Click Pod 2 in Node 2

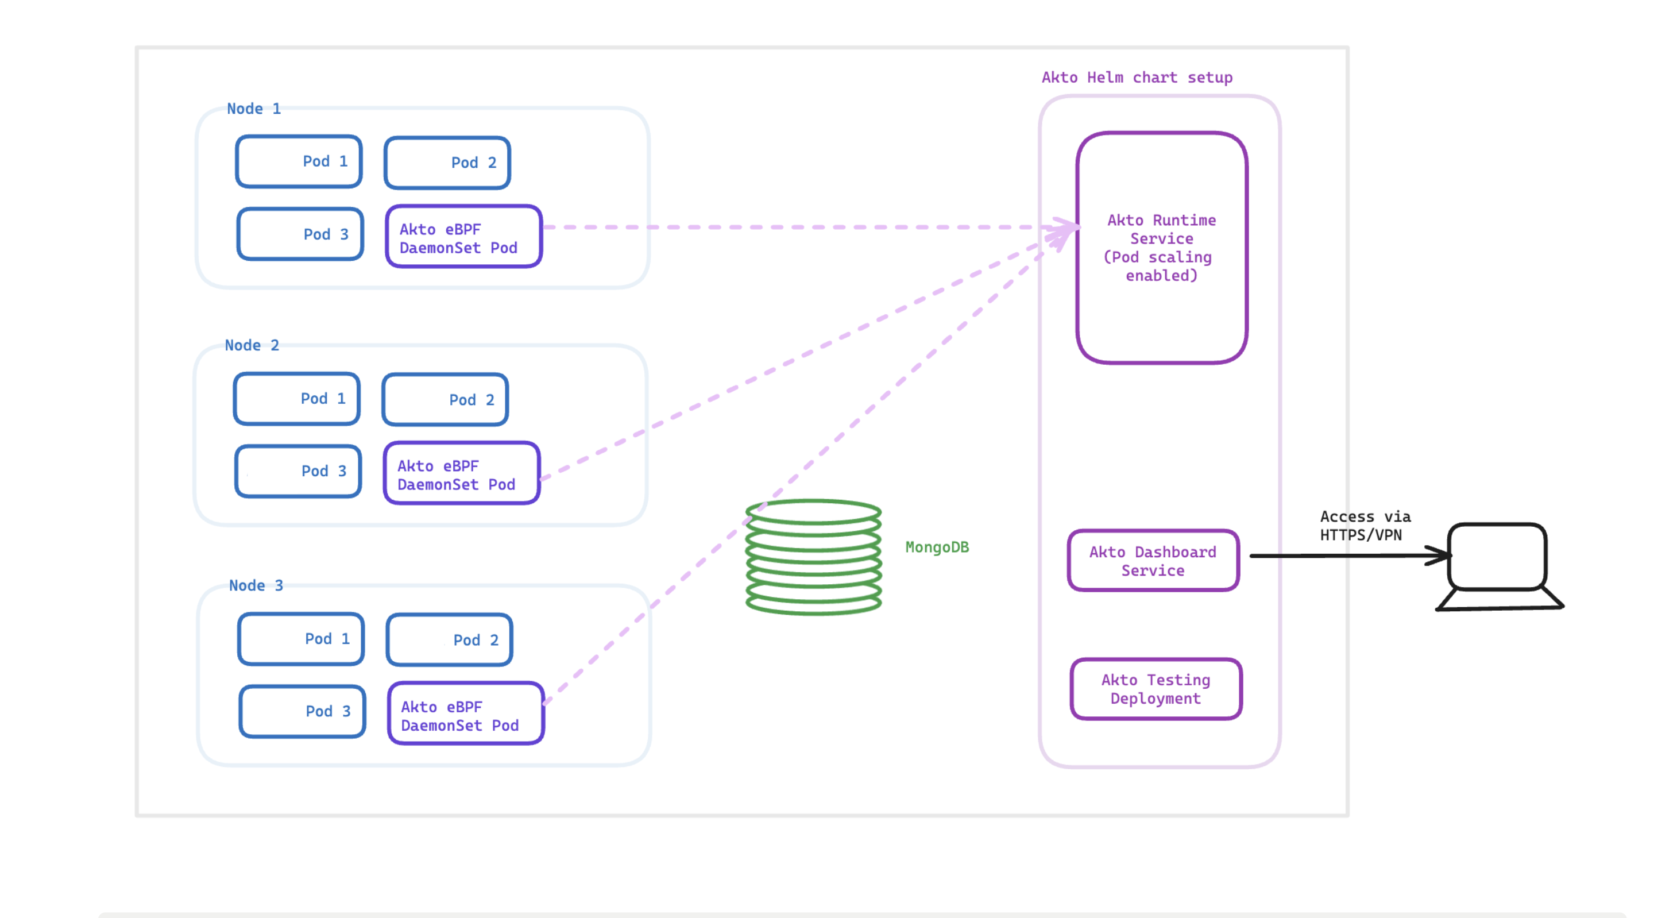(x=445, y=400)
